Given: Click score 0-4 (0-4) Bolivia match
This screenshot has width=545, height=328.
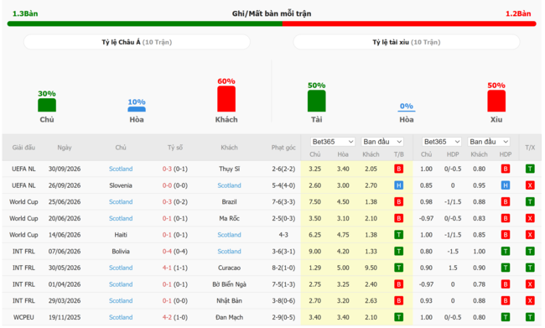Looking at the screenshot, I should pyautogui.click(x=175, y=251).
